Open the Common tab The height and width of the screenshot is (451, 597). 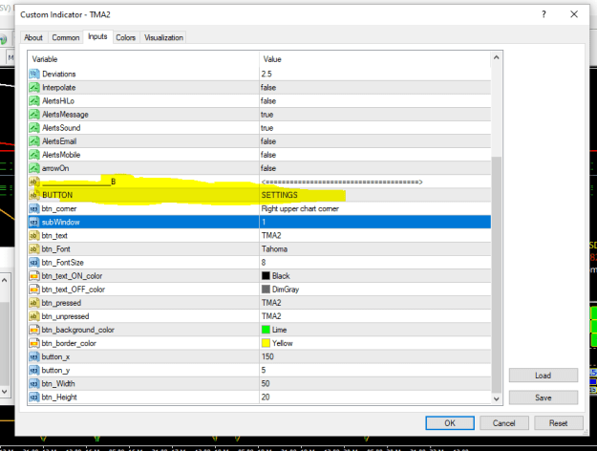click(x=66, y=37)
